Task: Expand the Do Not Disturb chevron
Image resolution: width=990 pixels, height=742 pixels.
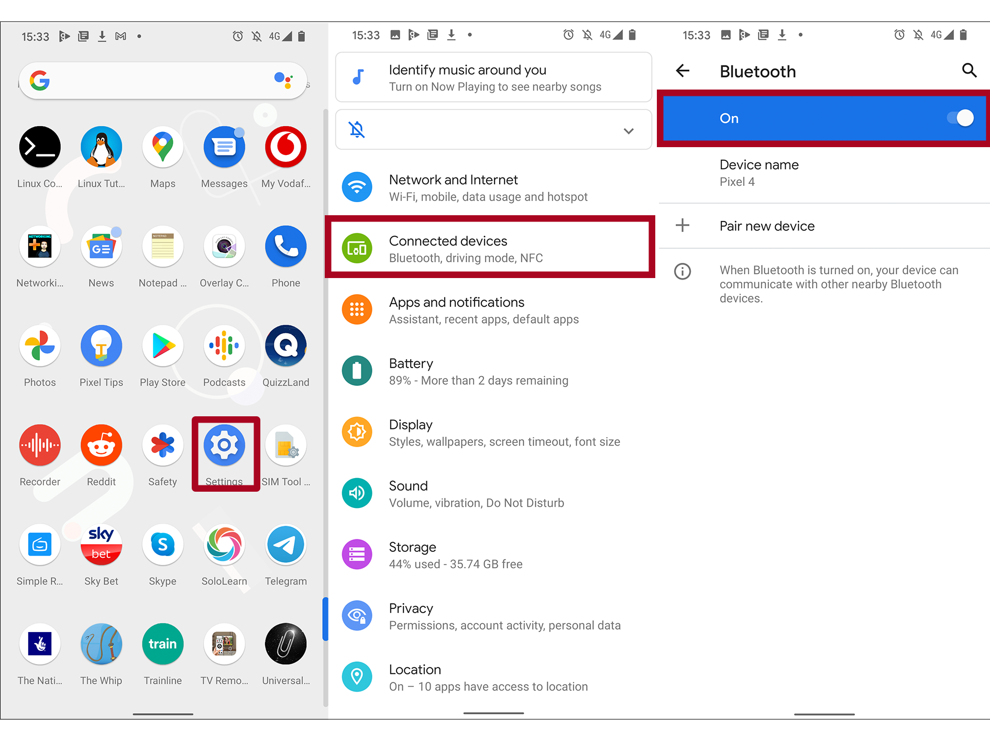Action: tap(629, 130)
